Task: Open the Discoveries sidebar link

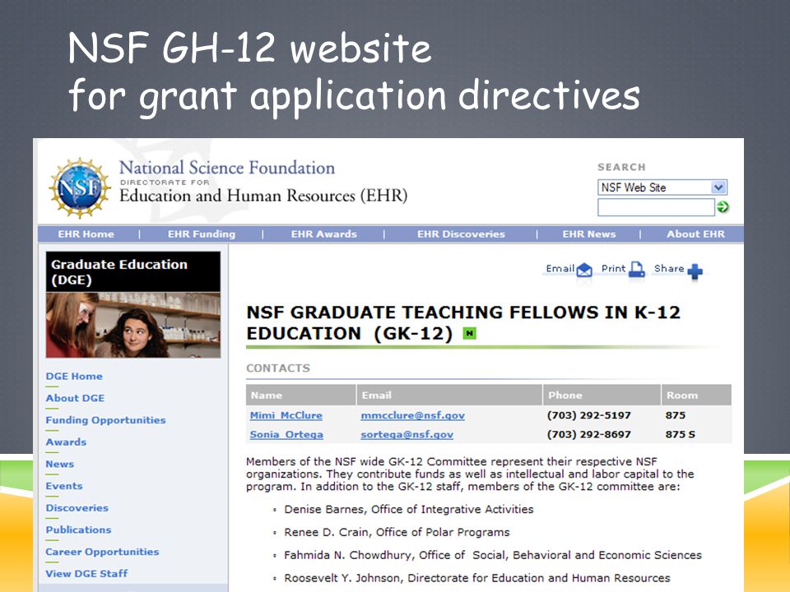Action: (77, 508)
